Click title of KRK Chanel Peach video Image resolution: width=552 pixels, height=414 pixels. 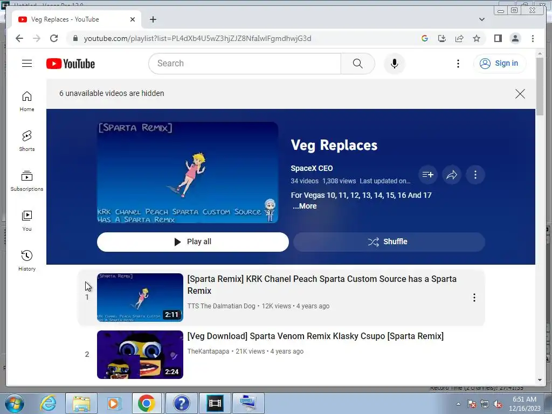point(322,285)
